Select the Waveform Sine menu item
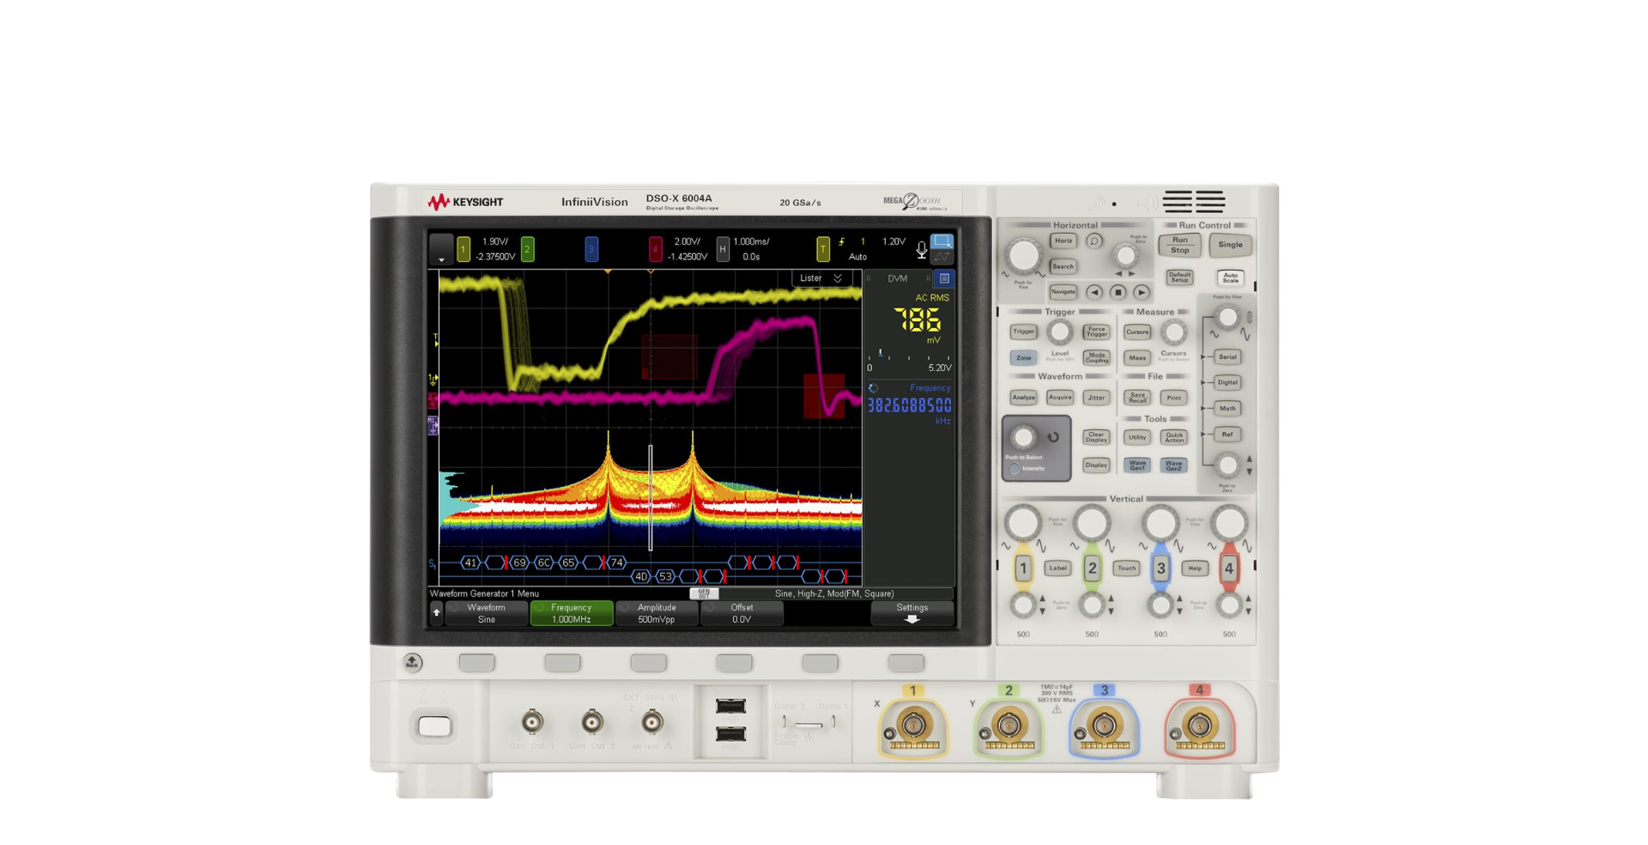1648x845 pixels. point(485,612)
